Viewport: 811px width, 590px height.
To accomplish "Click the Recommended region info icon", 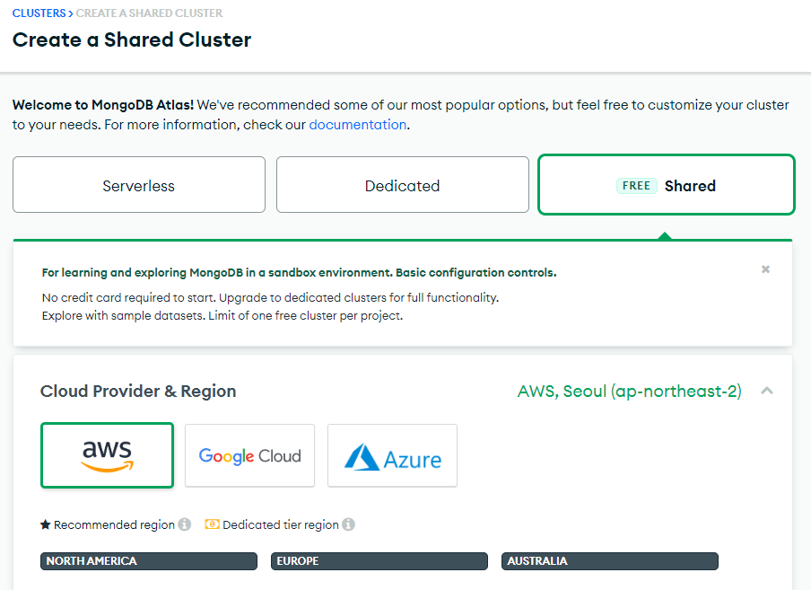I will point(185,524).
